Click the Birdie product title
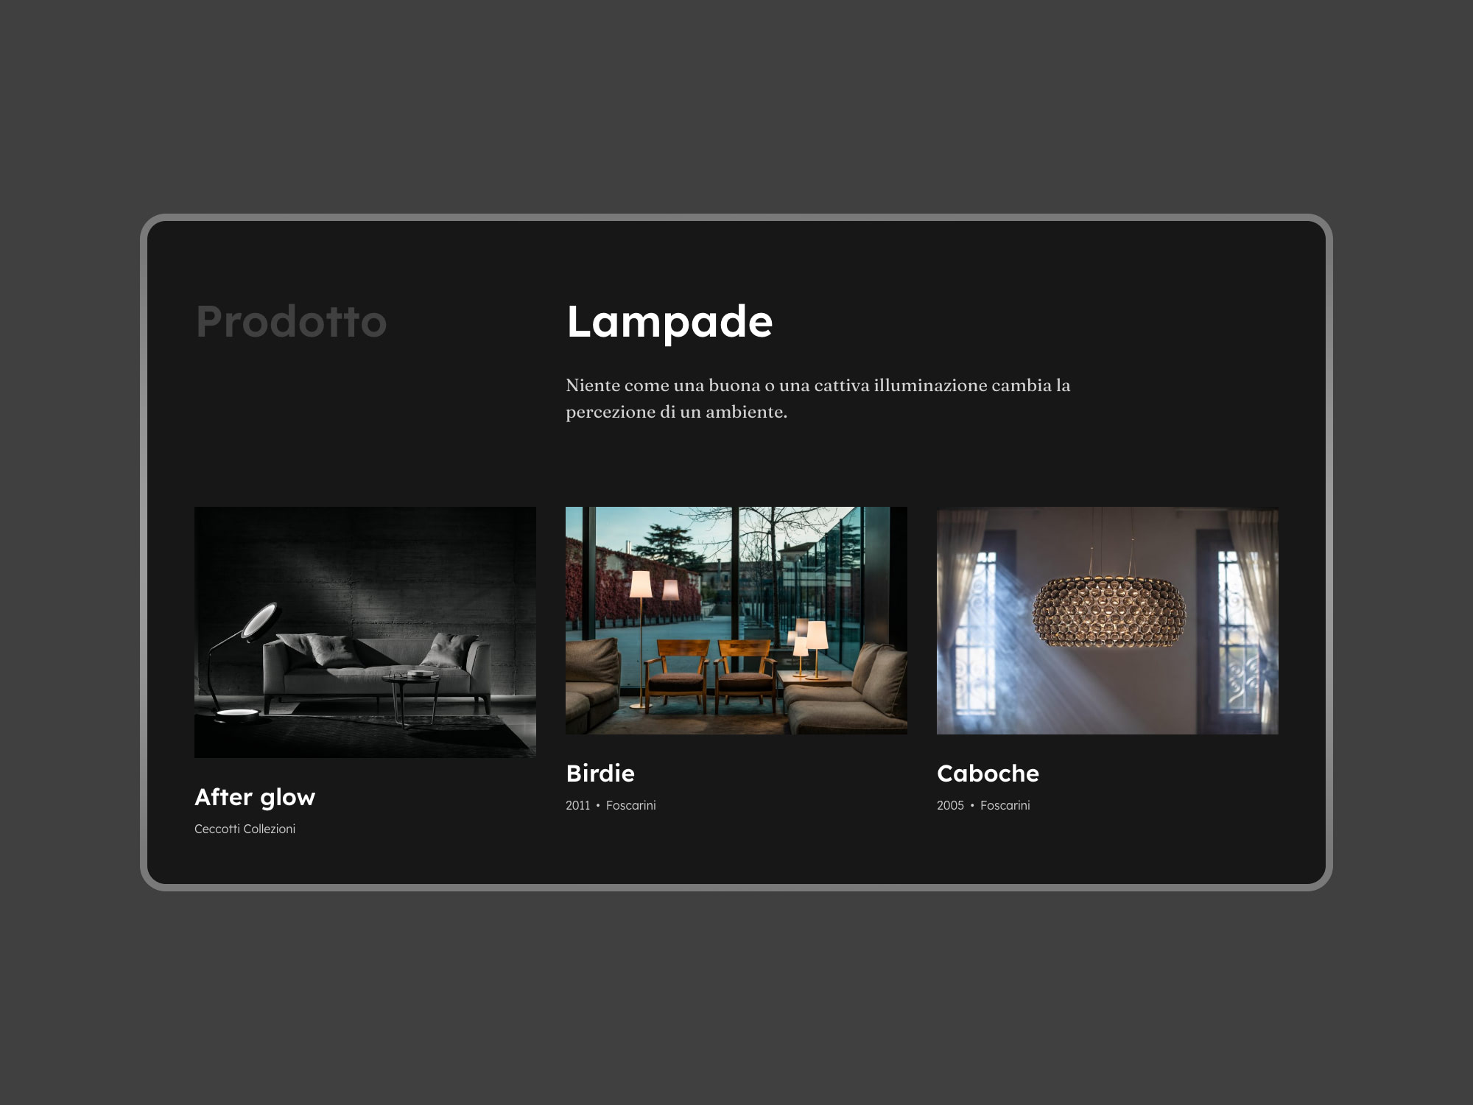Image resolution: width=1473 pixels, height=1105 pixels. point(600,773)
